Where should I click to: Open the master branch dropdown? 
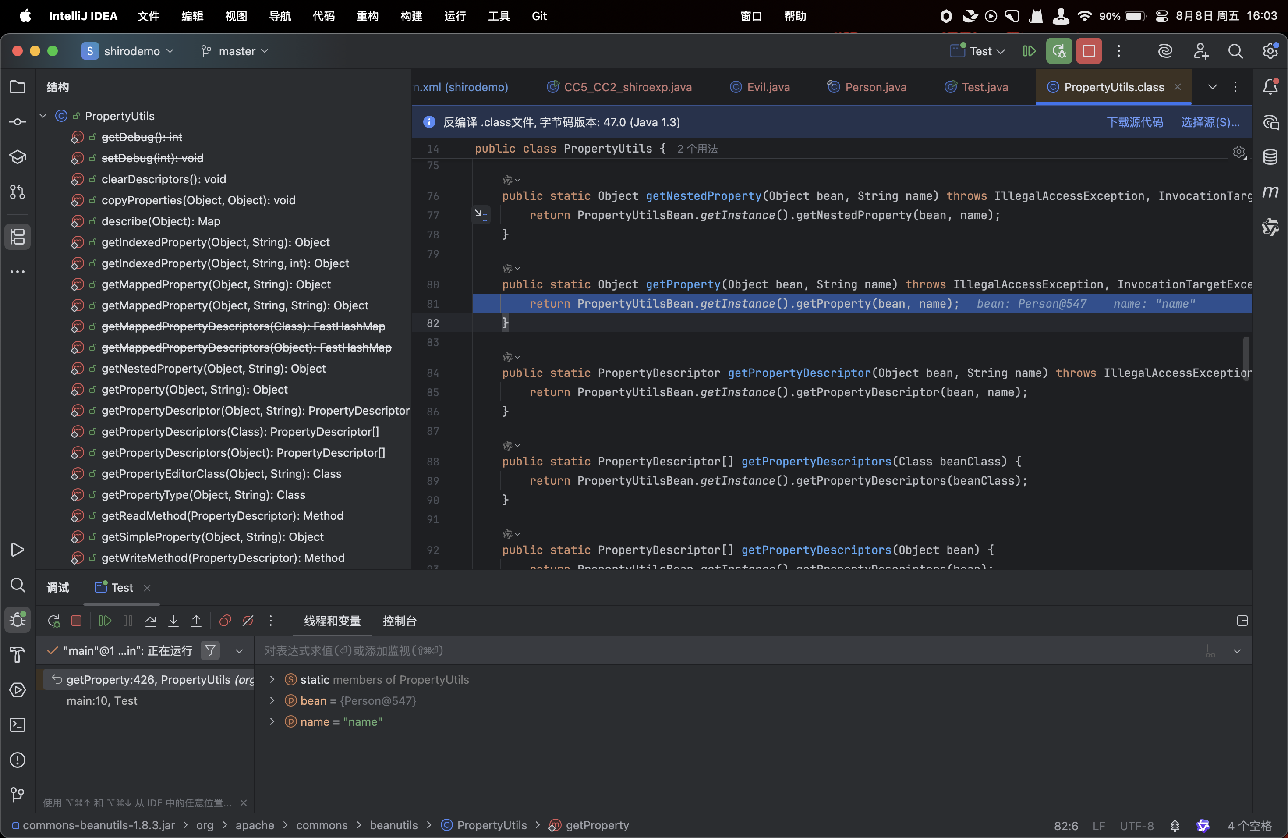tap(235, 51)
